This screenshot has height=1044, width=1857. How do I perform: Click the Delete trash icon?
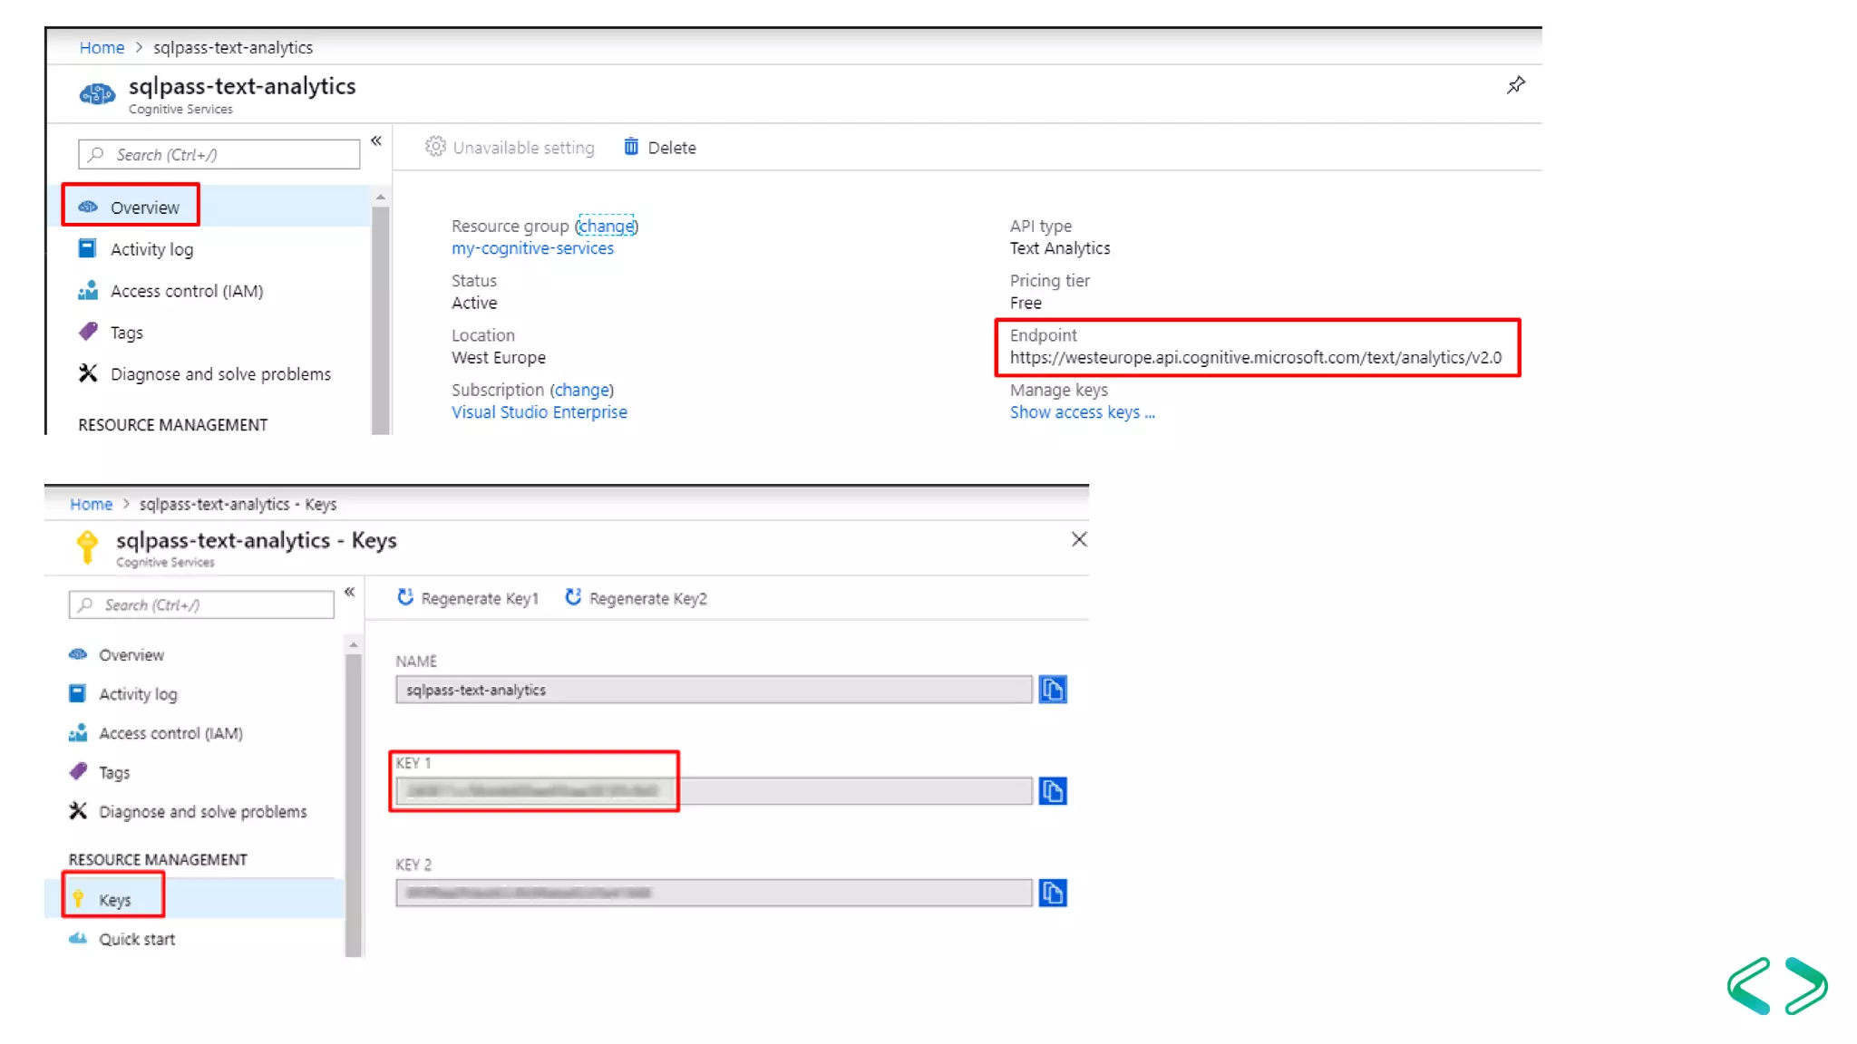(631, 147)
